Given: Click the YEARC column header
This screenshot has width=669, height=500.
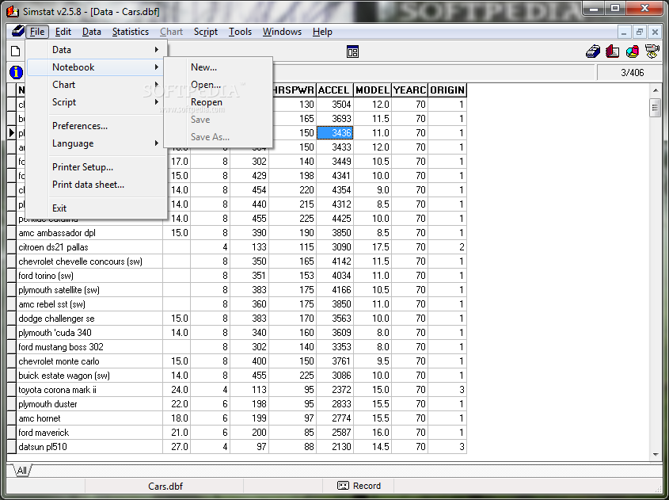Looking at the screenshot, I should 409,90.
